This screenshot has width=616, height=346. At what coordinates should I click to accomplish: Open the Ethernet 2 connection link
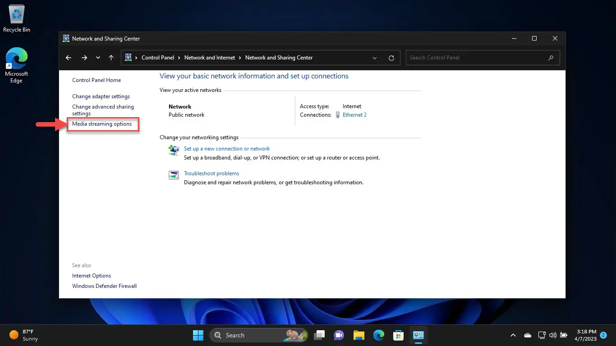[354, 115]
